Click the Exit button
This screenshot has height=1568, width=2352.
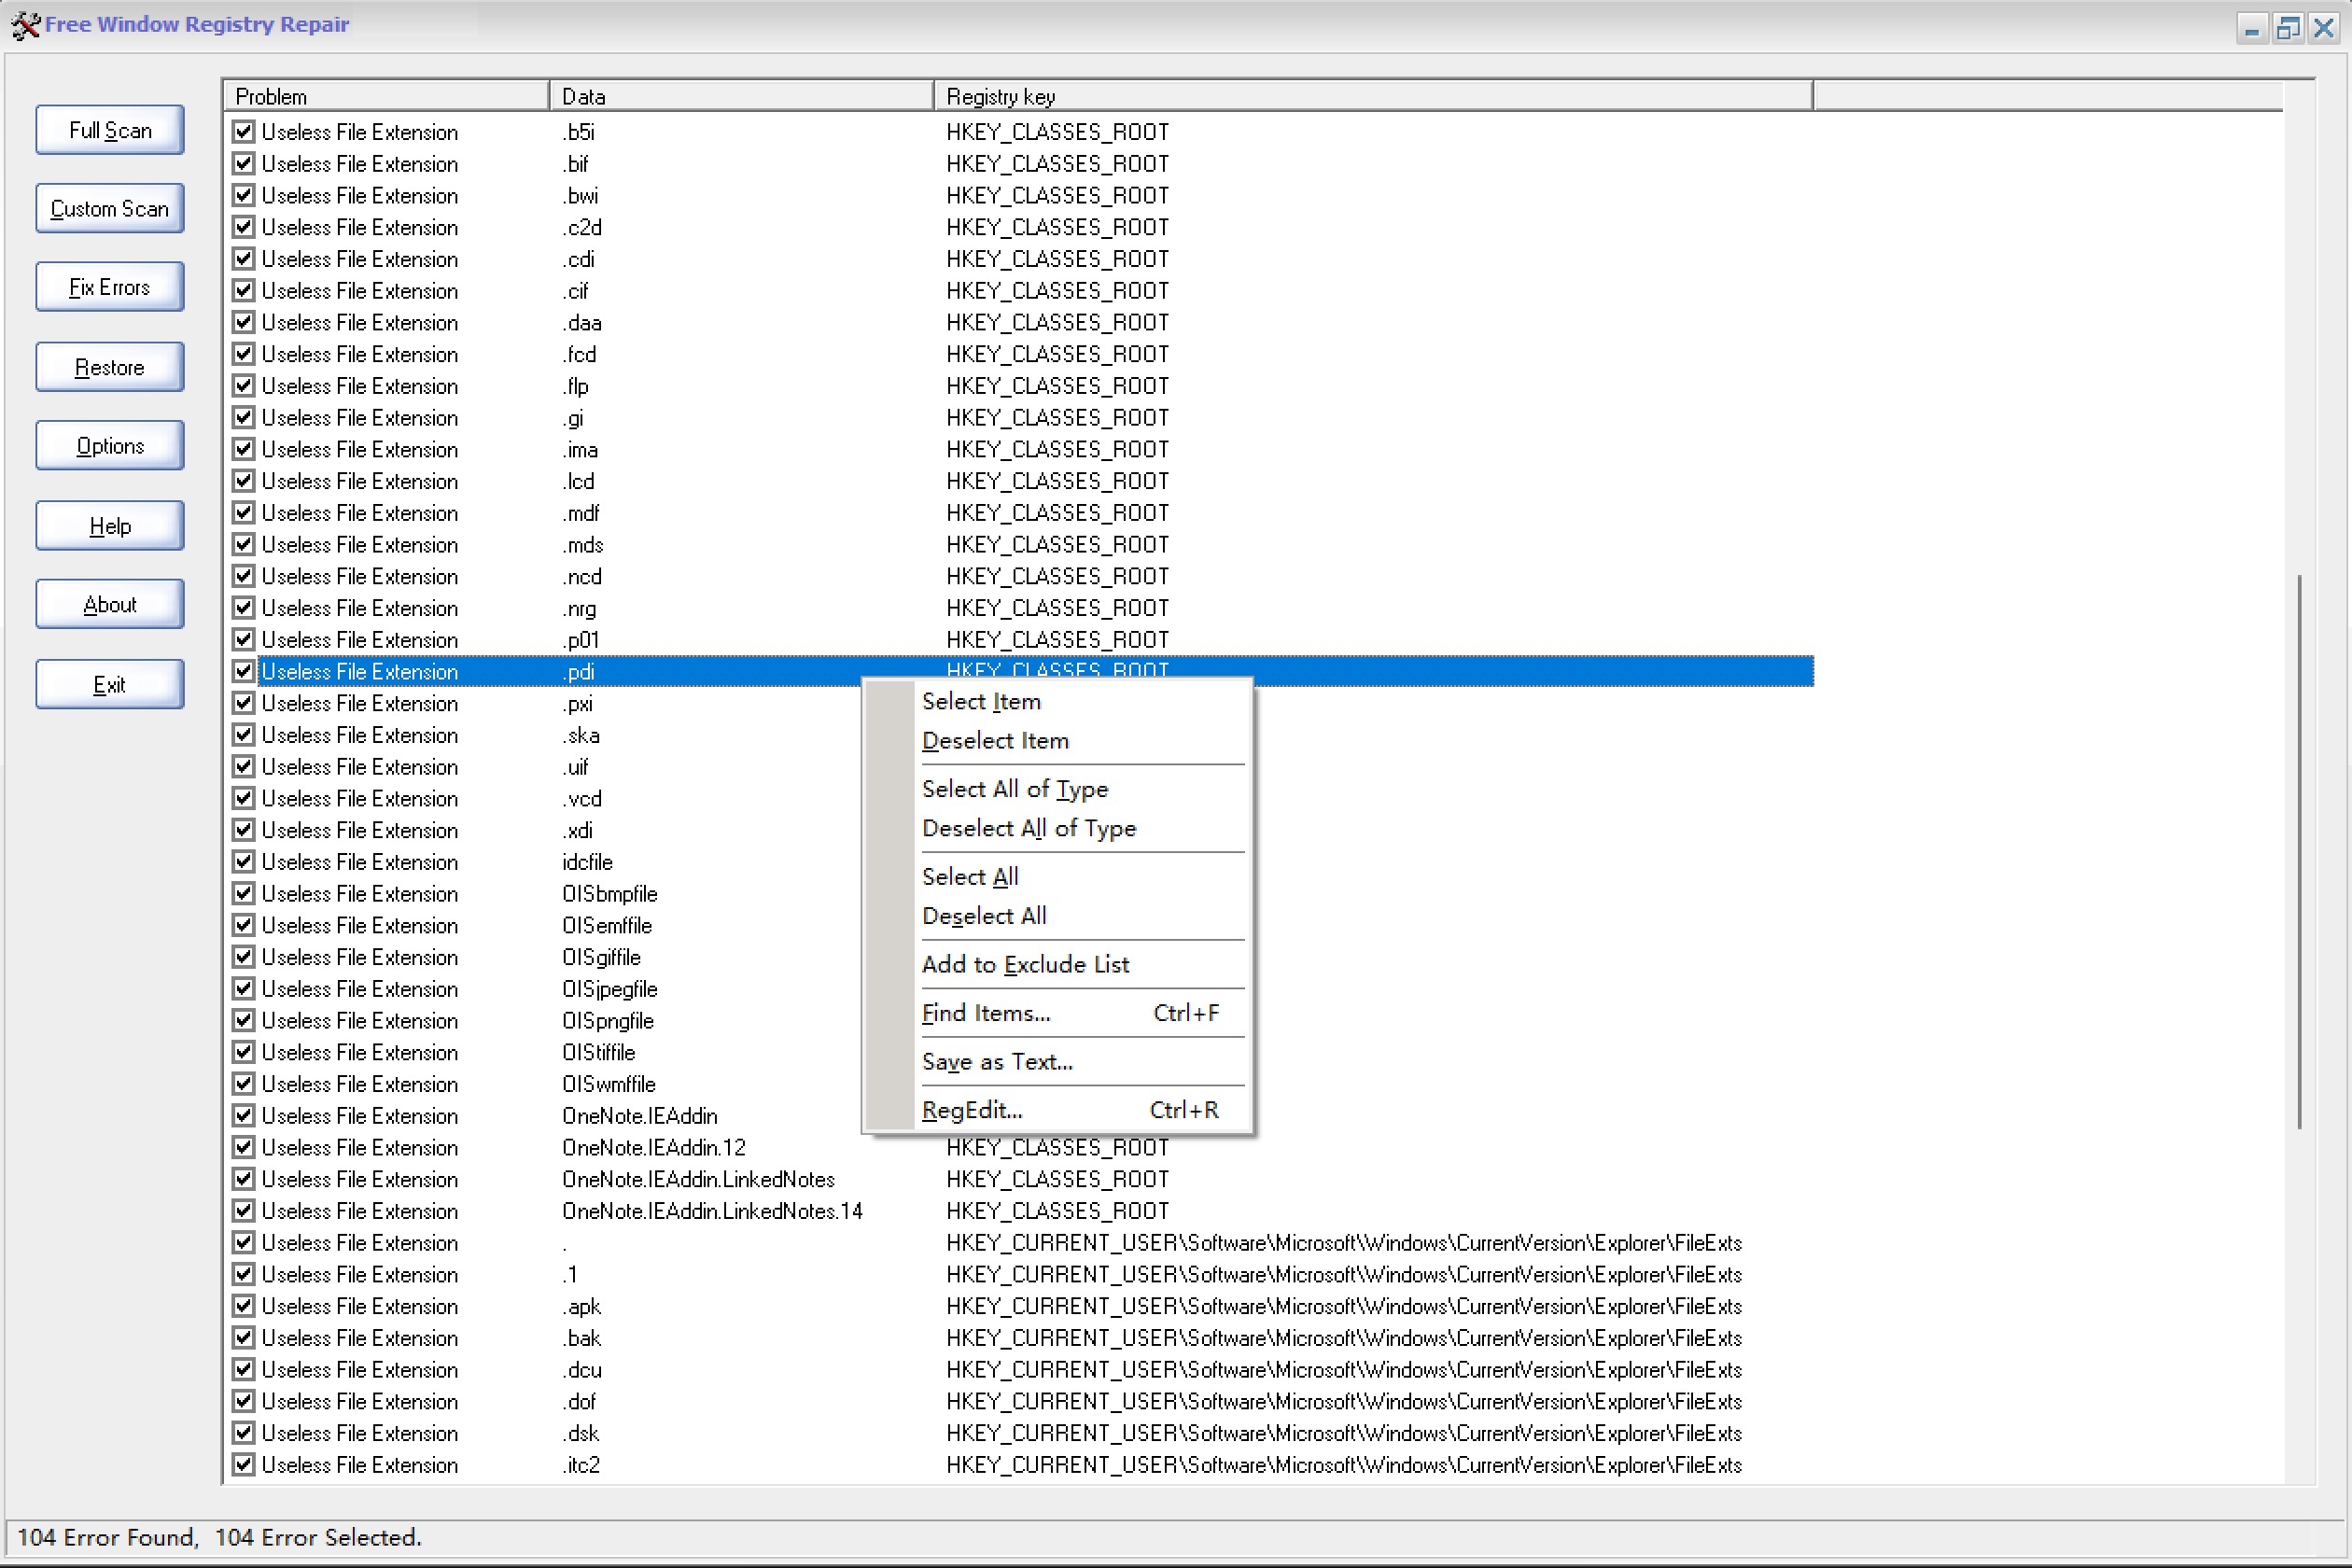click(x=109, y=684)
